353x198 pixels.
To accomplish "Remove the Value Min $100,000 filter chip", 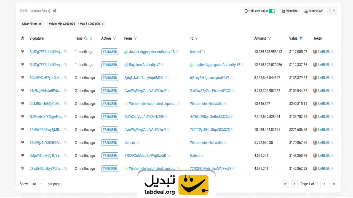I will tap(103, 24).
